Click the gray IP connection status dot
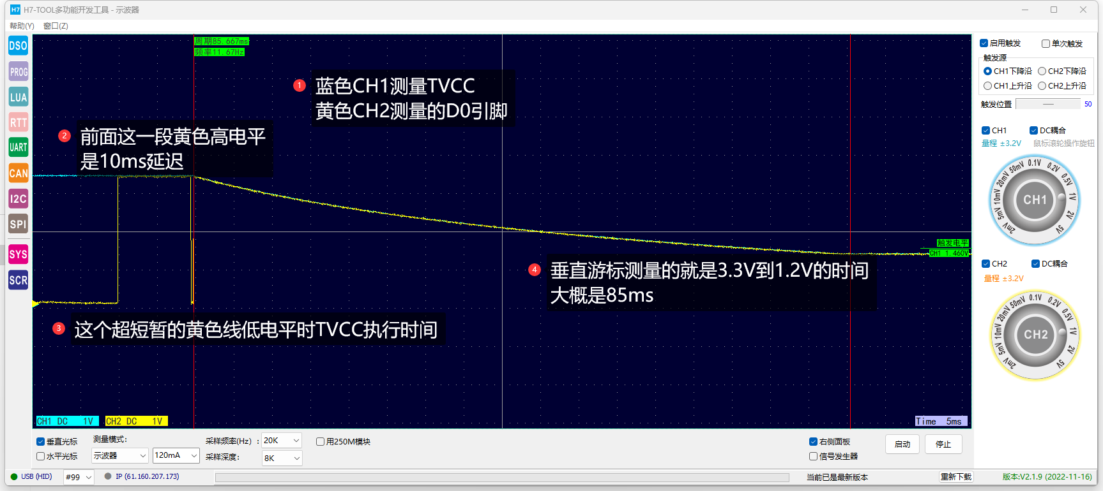Image resolution: width=1103 pixels, height=491 pixels. coord(108,476)
